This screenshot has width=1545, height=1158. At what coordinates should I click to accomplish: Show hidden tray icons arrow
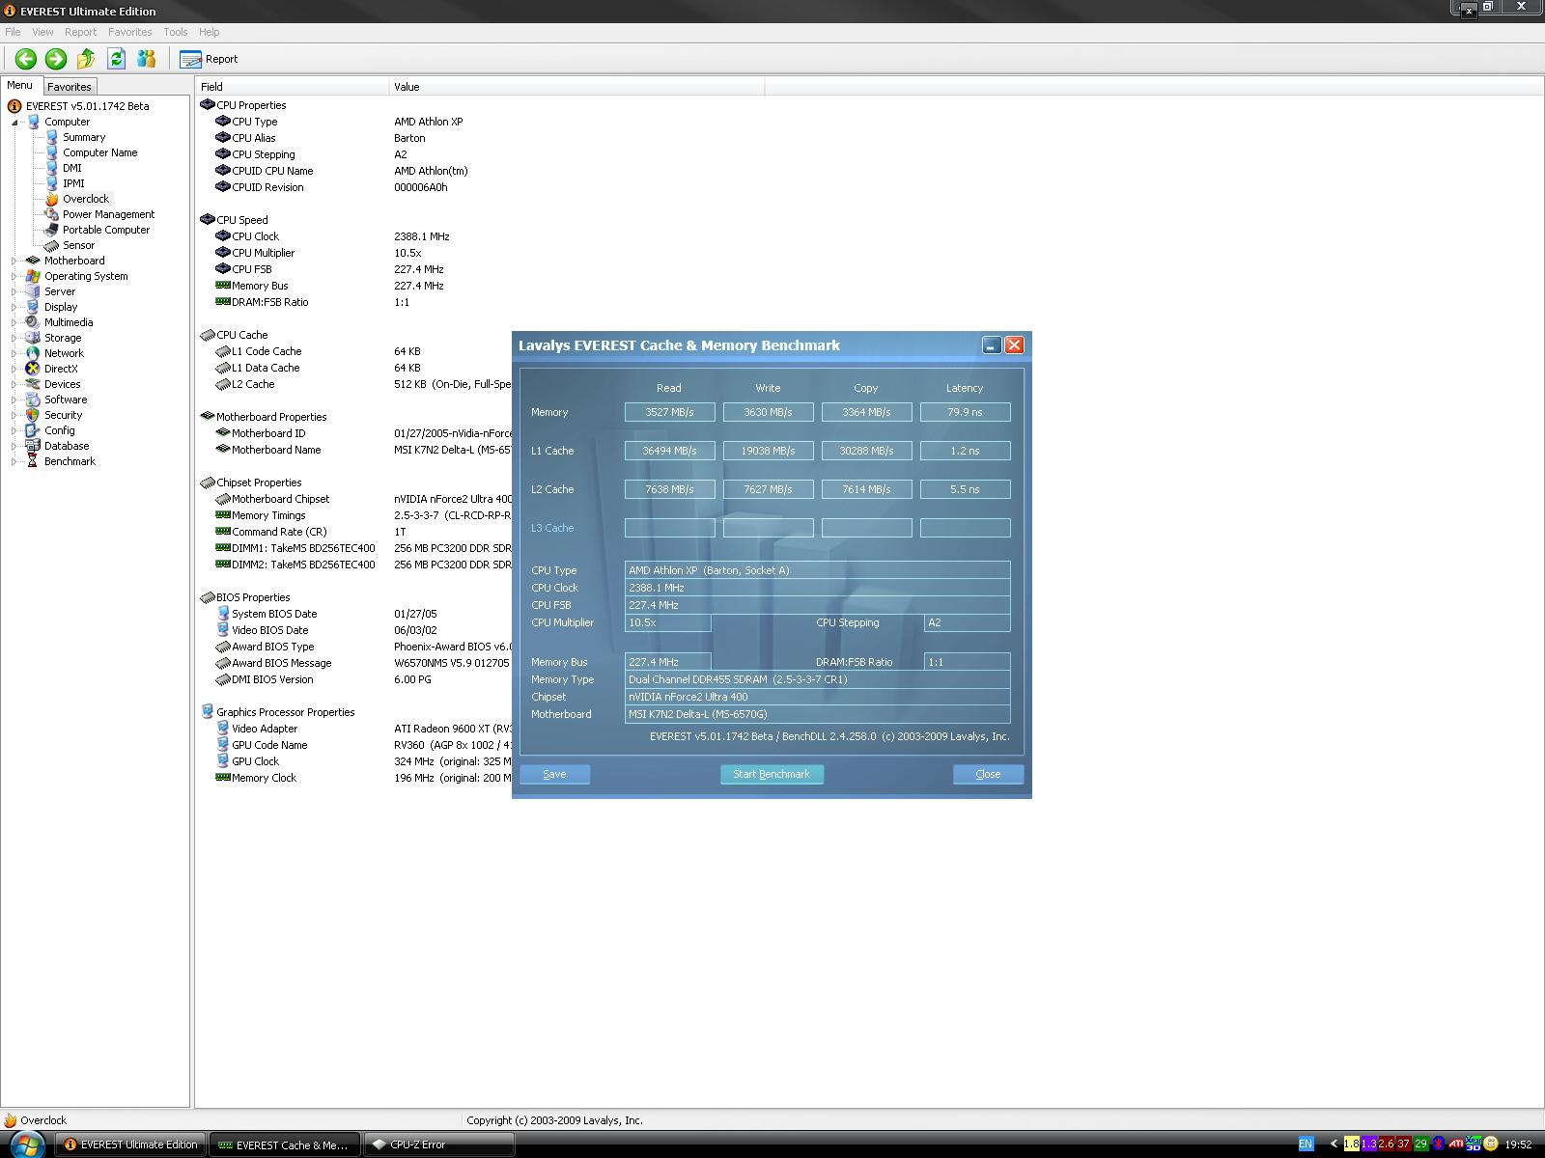pyautogui.click(x=1334, y=1144)
